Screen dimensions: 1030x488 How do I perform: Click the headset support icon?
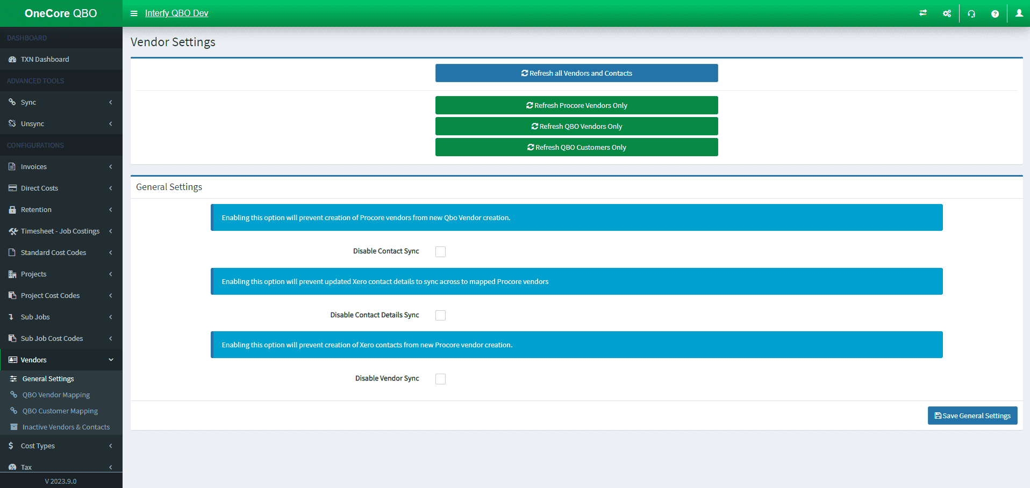(x=971, y=14)
